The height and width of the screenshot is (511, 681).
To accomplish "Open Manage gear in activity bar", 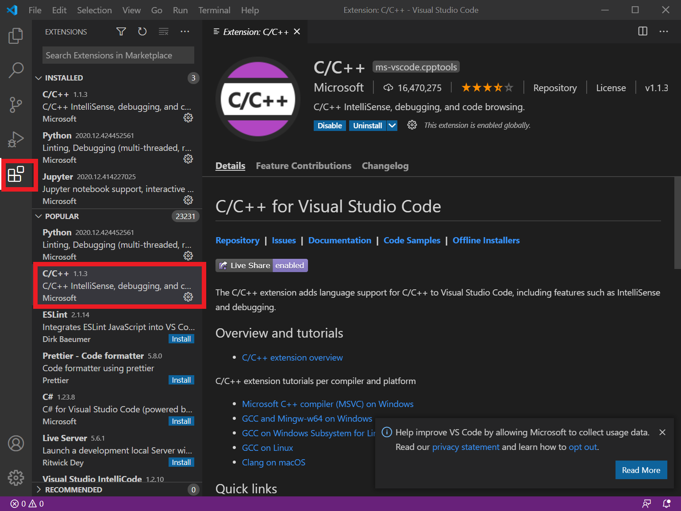I will (16, 478).
